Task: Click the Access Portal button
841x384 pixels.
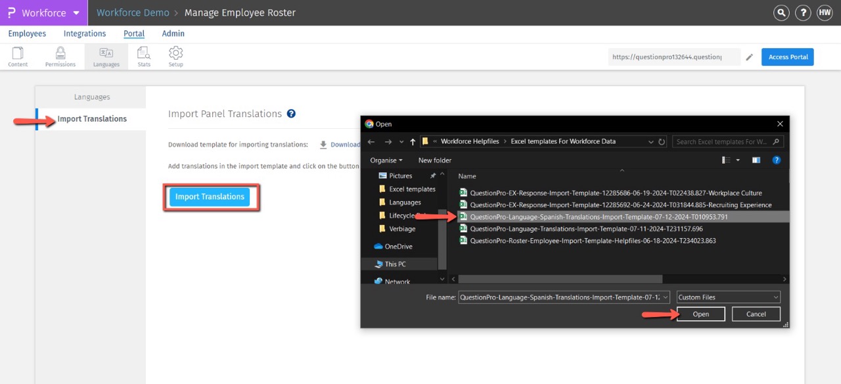Action: pos(787,57)
